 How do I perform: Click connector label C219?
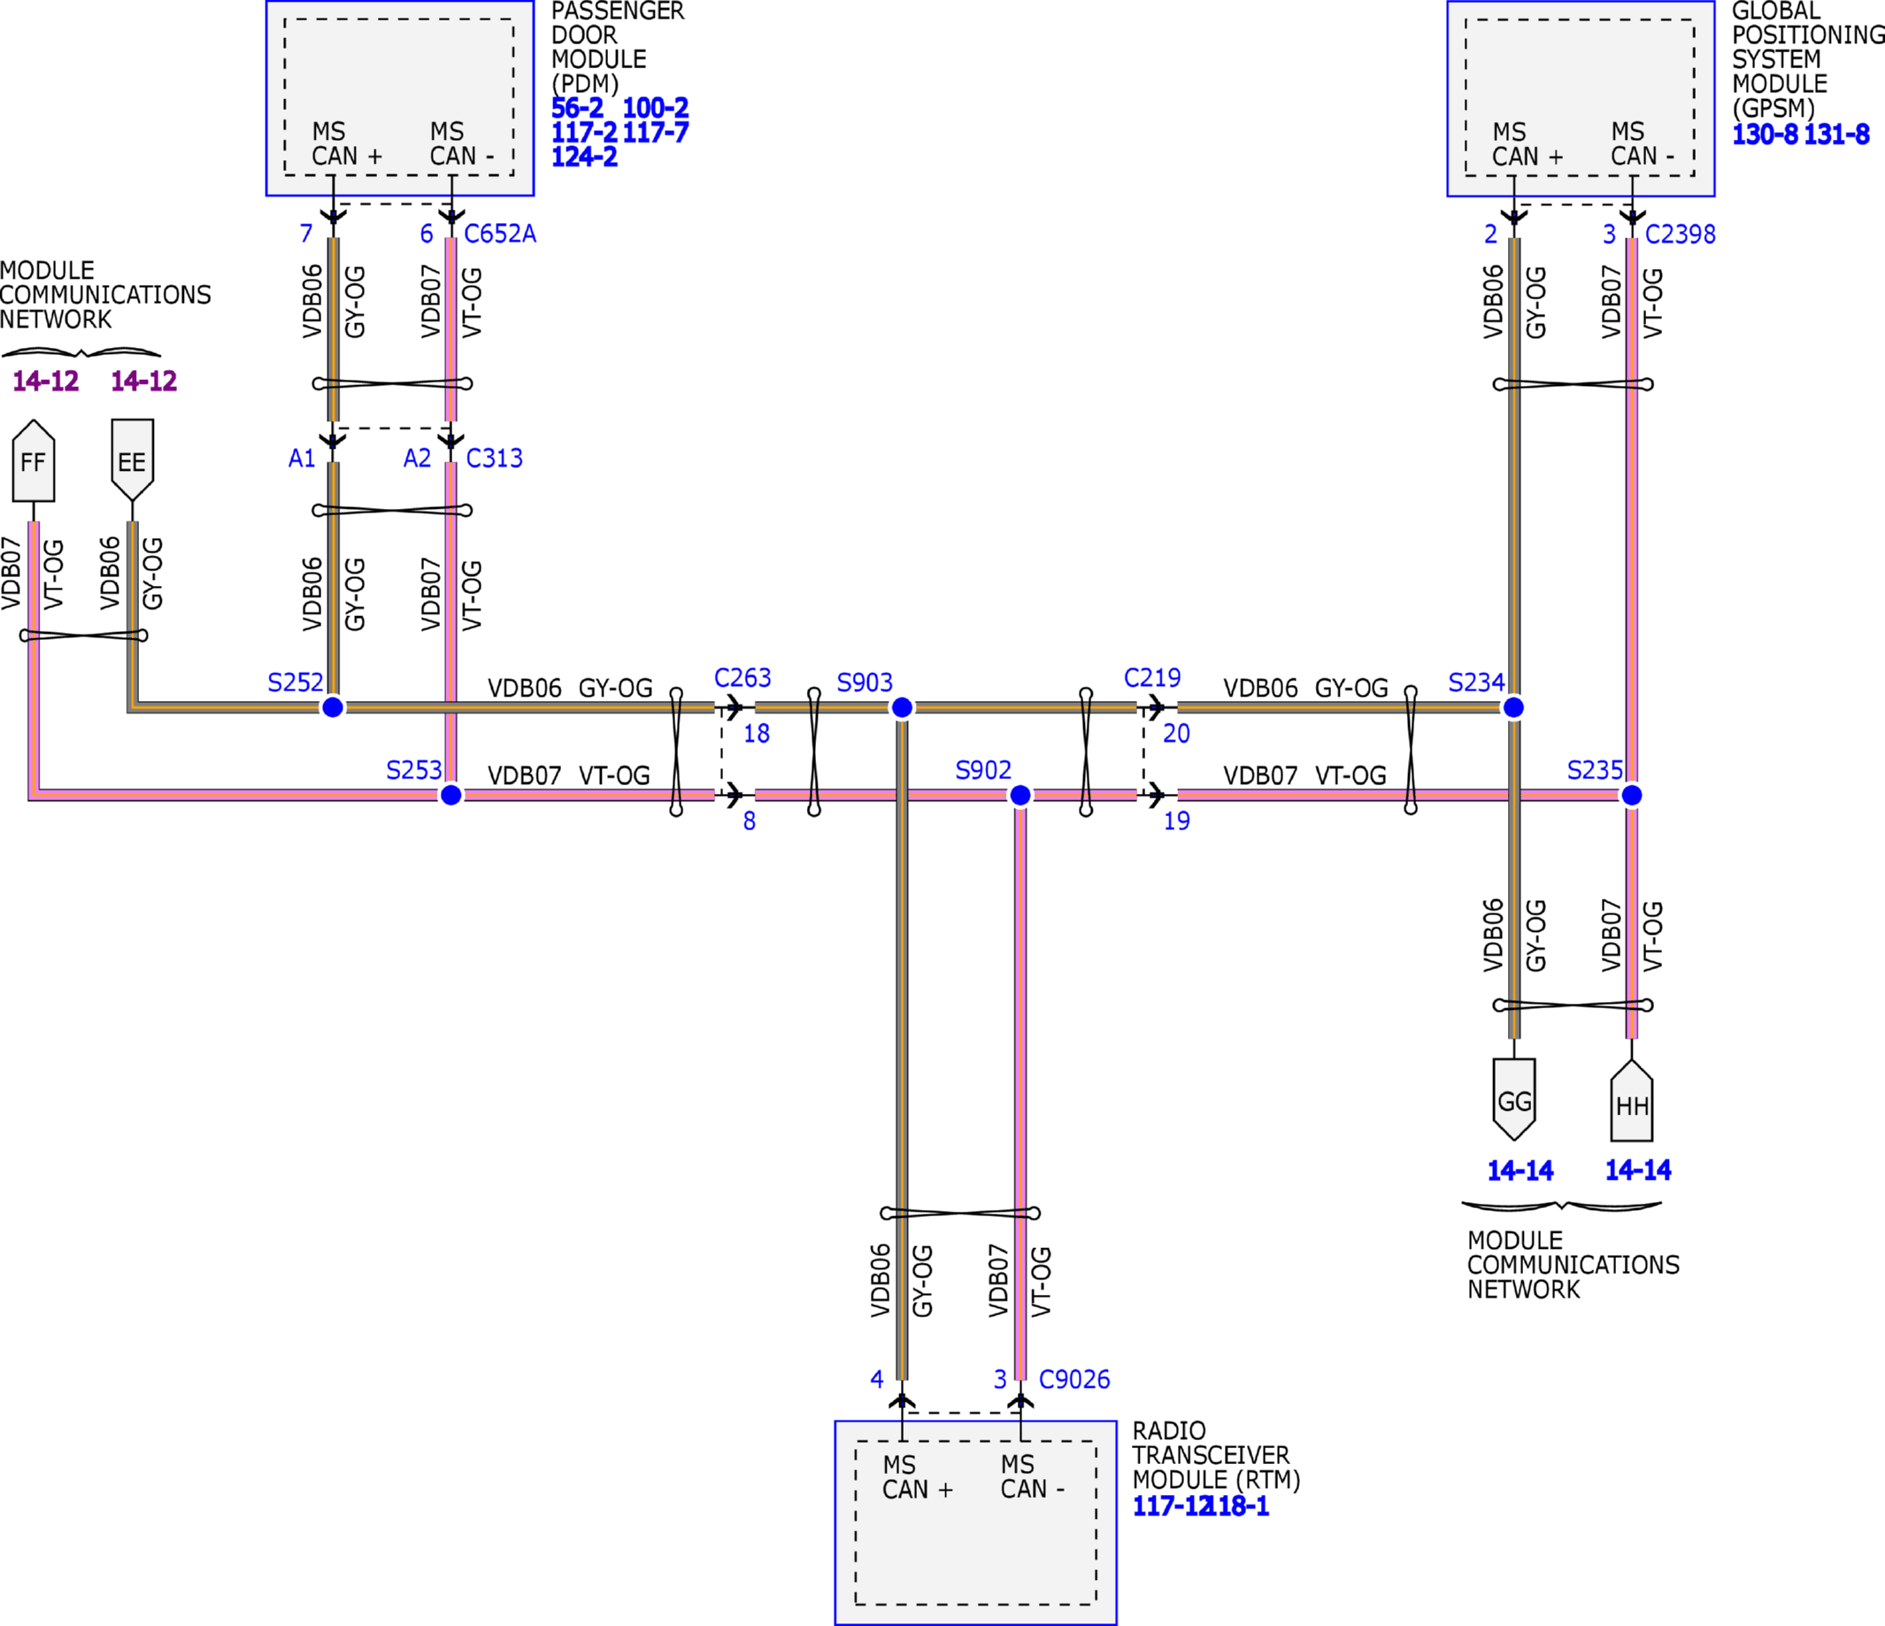[x=1151, y=678]
